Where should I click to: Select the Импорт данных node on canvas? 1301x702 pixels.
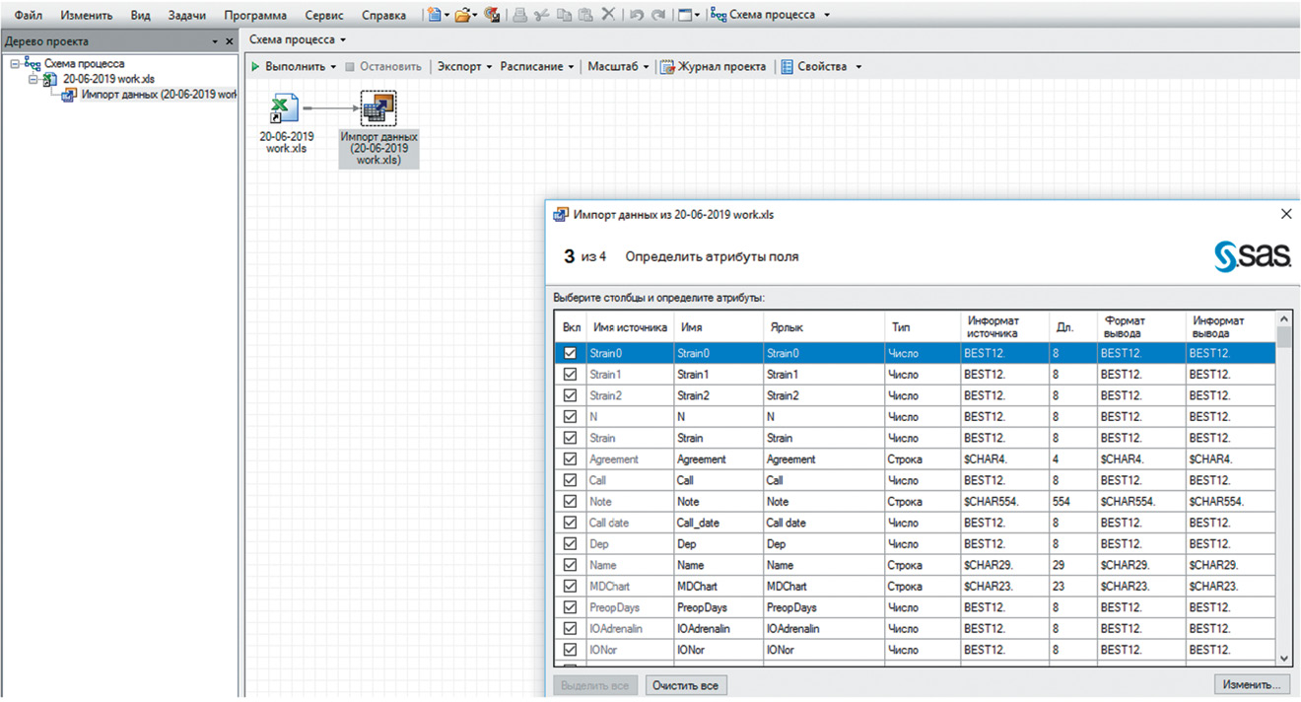[378, 109]
